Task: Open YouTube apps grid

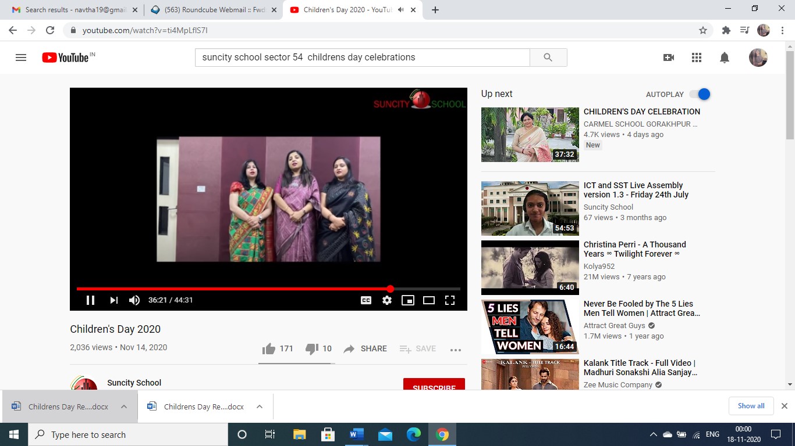Action: click(697, 57)
